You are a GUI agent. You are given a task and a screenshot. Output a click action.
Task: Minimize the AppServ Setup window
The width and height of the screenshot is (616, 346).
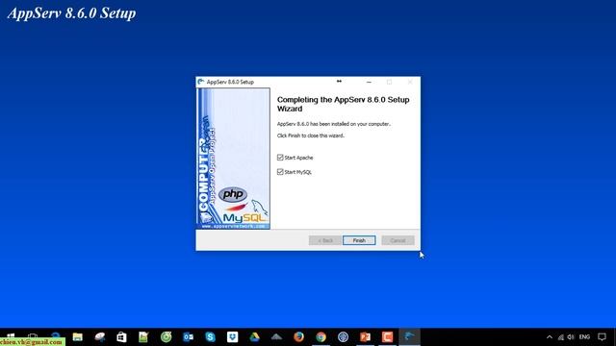(369, 82)
